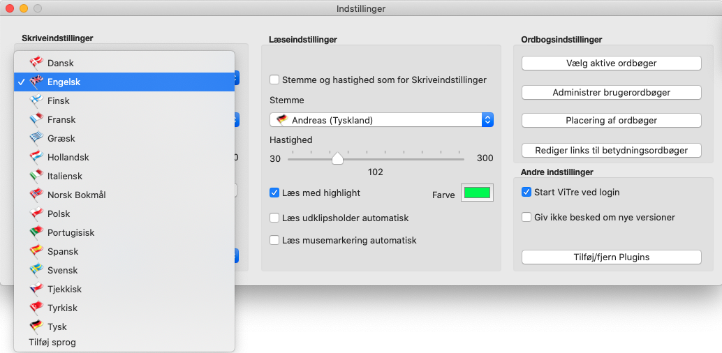Click the Finnish flag icon
Viewport: 722px width, 353px height.
(x=36, y=100)
